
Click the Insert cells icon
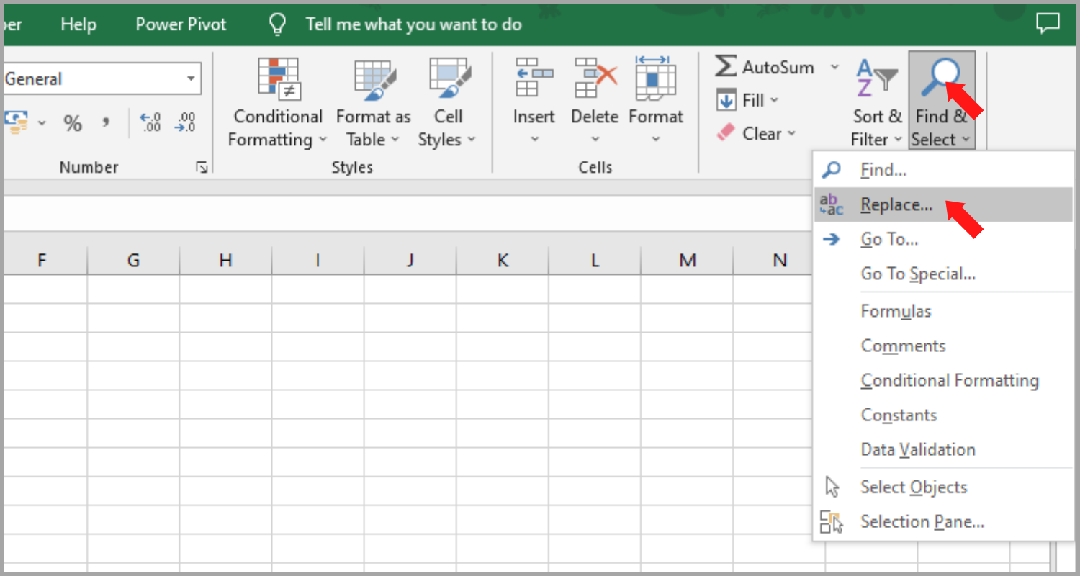point(534,78)
